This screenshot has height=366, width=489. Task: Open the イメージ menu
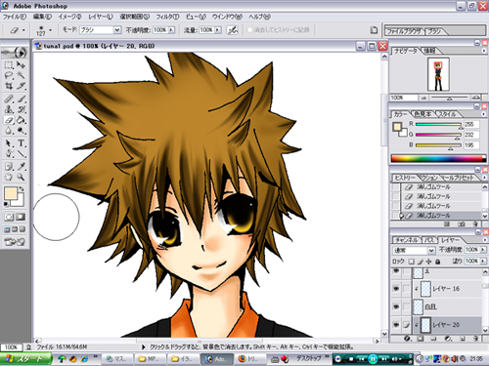pos(69,17)
